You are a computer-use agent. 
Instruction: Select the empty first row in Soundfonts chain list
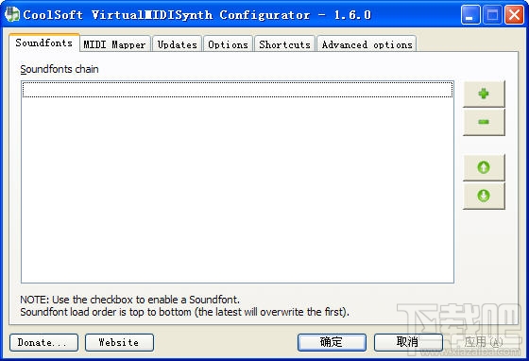pos(237,90)
